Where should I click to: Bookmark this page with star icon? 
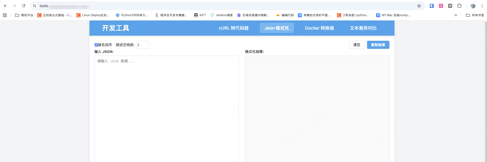coord(419,6)
